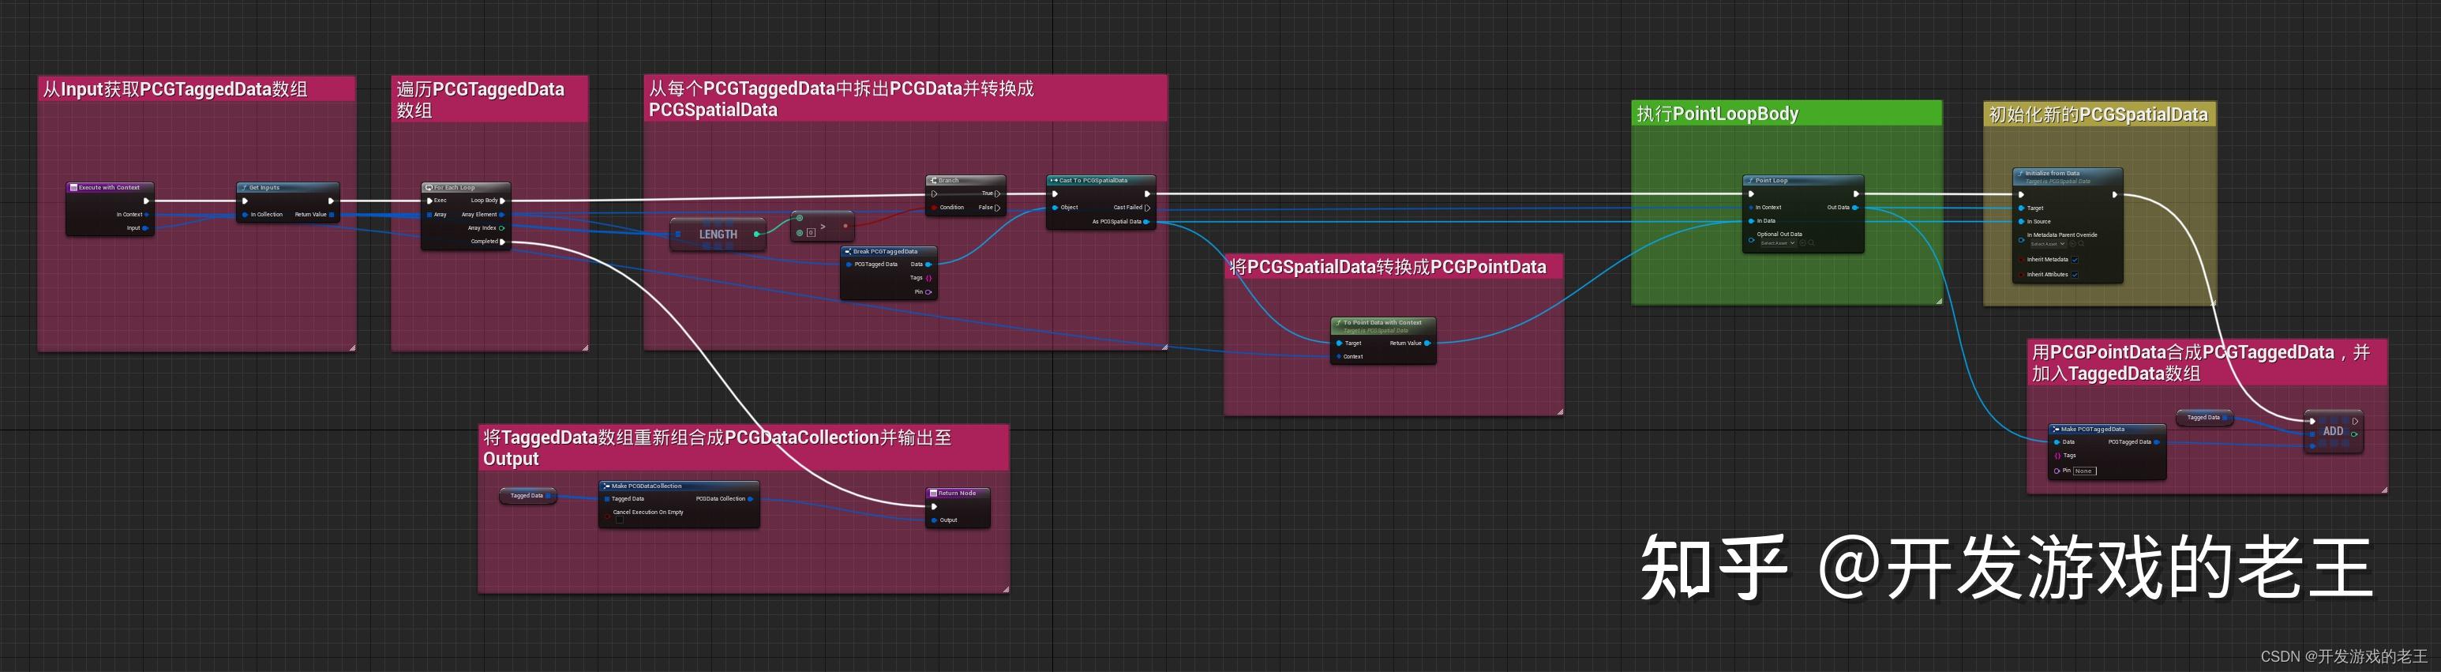The image size is (2441, 672).
Task: Select the Point Loop node header
Action: click(x=1803, y=180)
